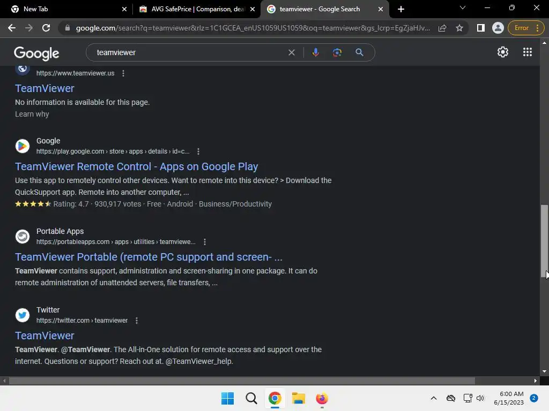Screen dimensions: 549x411
Task: Show hidden system tray icons
Action: 433,398
